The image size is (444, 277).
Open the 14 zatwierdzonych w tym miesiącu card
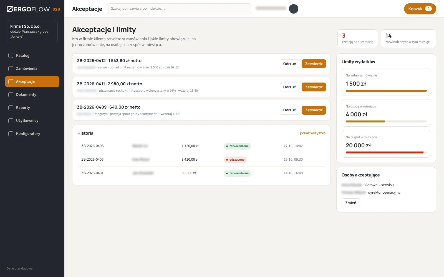point(408,39)
